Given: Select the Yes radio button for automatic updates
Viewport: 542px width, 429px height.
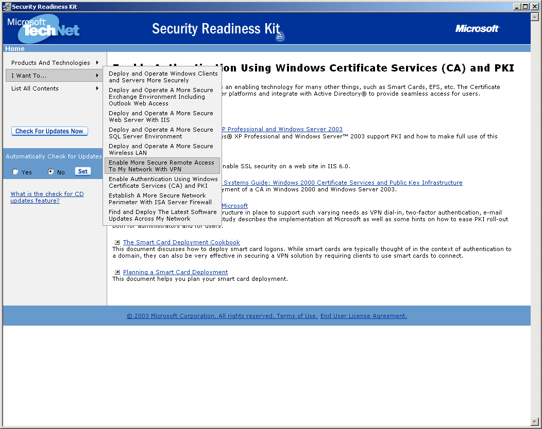Looking at the screenshot, I should point(15,171).
